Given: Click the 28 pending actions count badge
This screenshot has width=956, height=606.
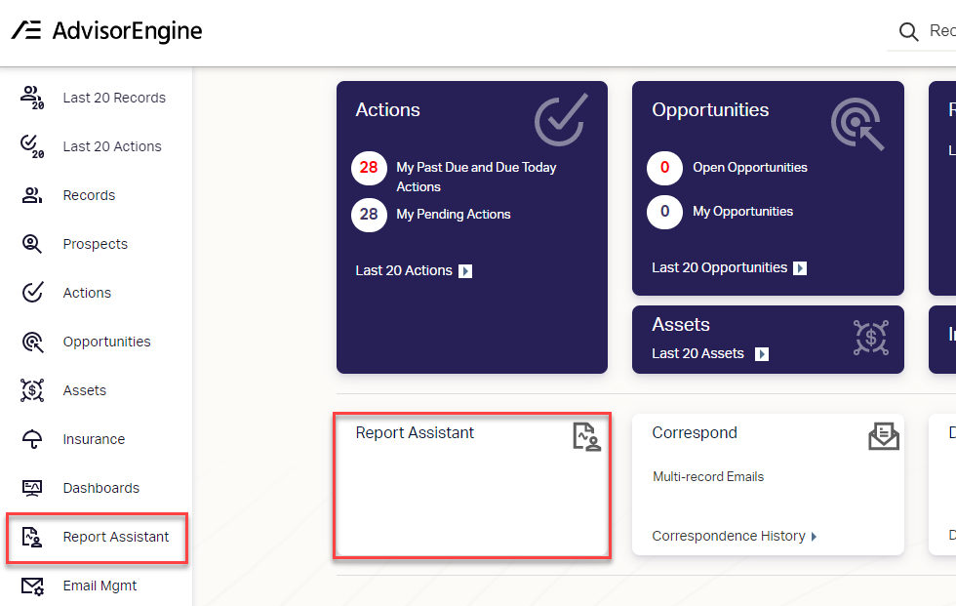Looking at the screenshot, I should click(x=369, y=215).
